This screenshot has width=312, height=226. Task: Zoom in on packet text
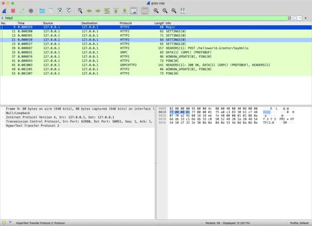point(156,11)
